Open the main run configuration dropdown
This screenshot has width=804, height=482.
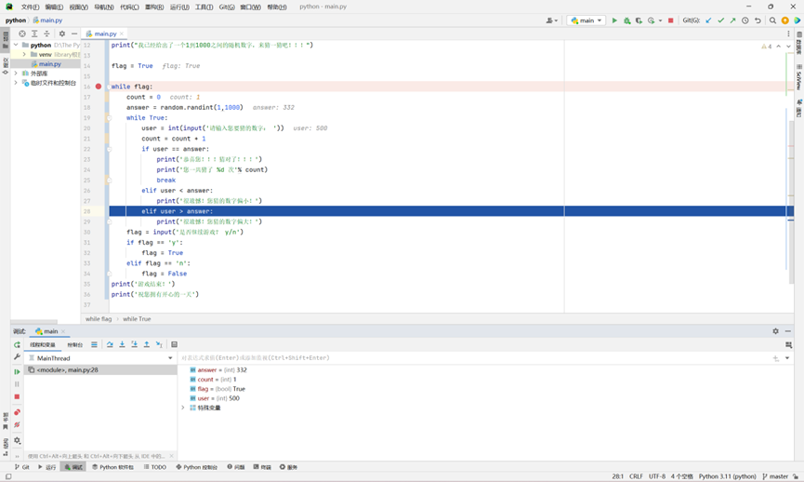pos(587,20)
